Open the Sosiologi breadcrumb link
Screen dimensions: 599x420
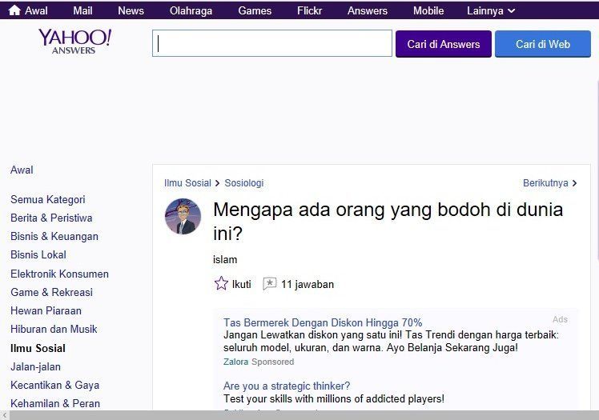(x=244, y=183)
